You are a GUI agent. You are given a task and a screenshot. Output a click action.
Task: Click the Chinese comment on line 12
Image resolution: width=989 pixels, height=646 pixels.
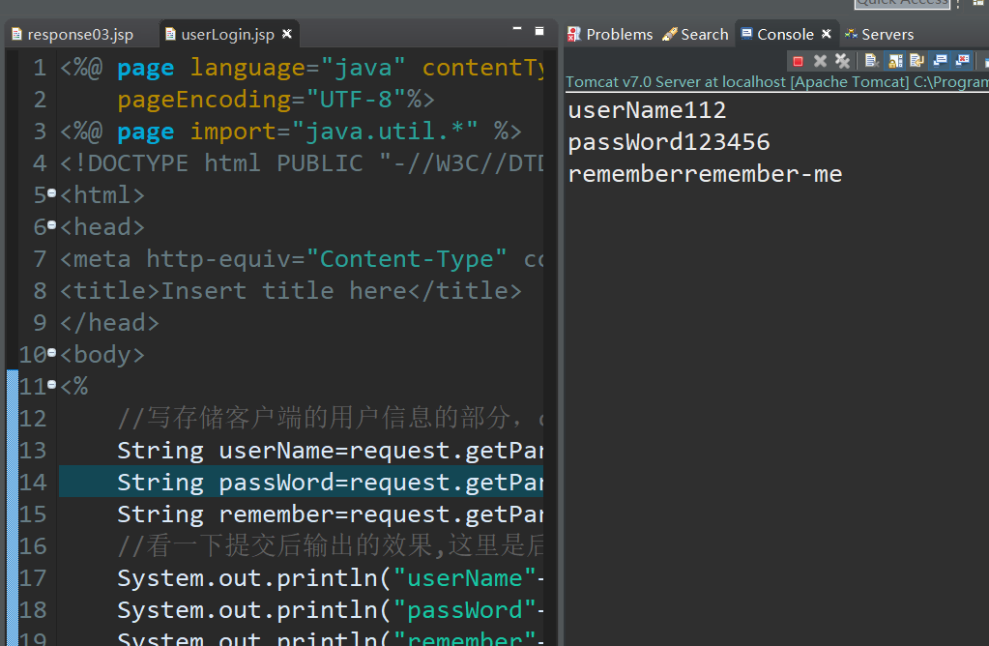(x=330, y=419)
